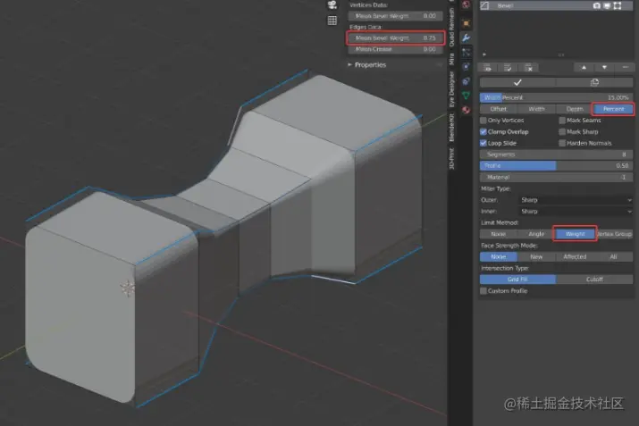Select Depth width method
Viewport: 639px width, 426px height.
click(575, 109)
